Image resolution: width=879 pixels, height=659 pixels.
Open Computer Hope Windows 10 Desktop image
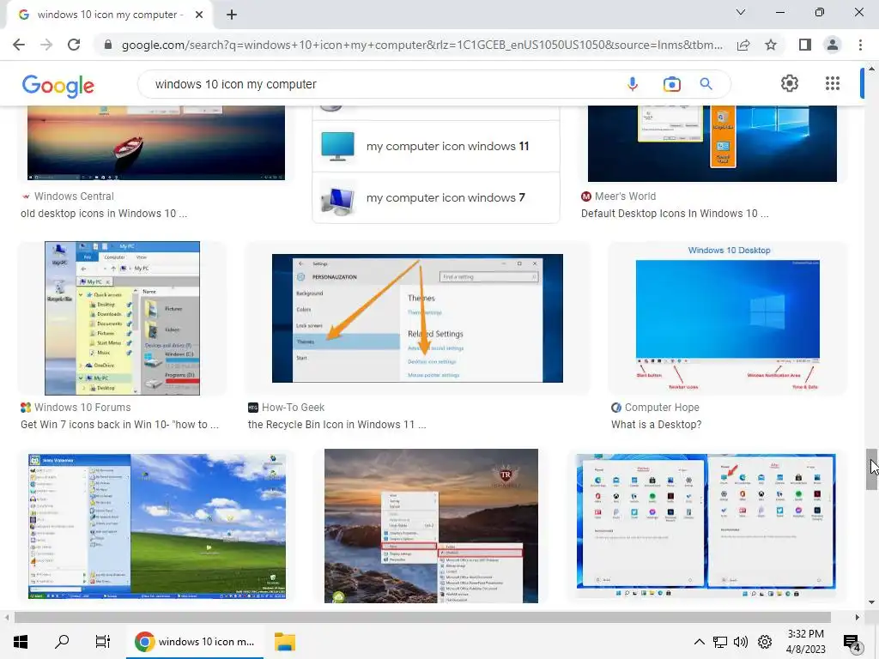[x=728, y=317]
